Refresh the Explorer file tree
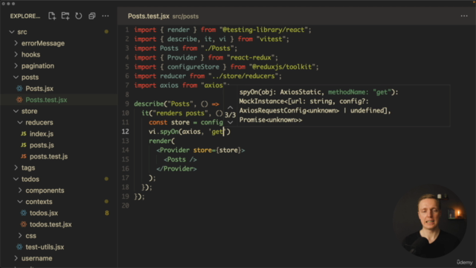Image resolution: width=476 pixels, height=268 pixels. coord(79,16)
